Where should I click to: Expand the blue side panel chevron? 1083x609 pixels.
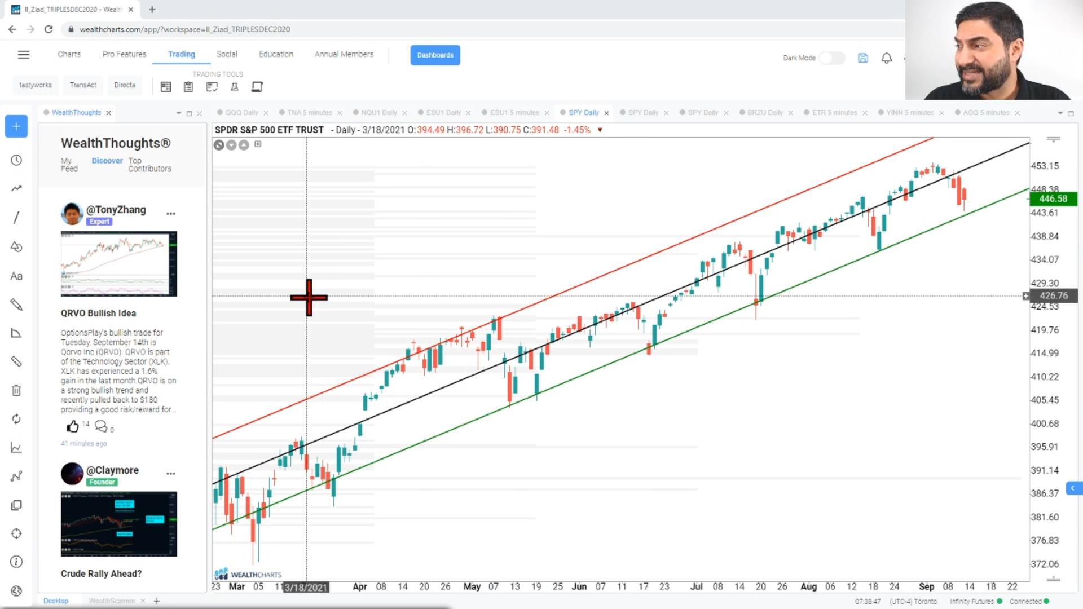tap(1074, 488)
